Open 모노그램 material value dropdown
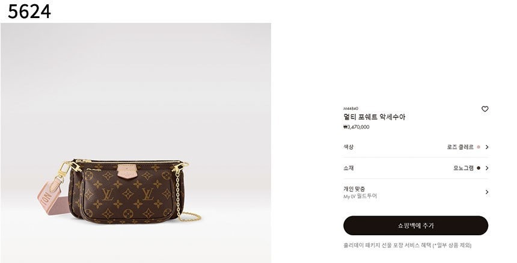 [463, 169]
